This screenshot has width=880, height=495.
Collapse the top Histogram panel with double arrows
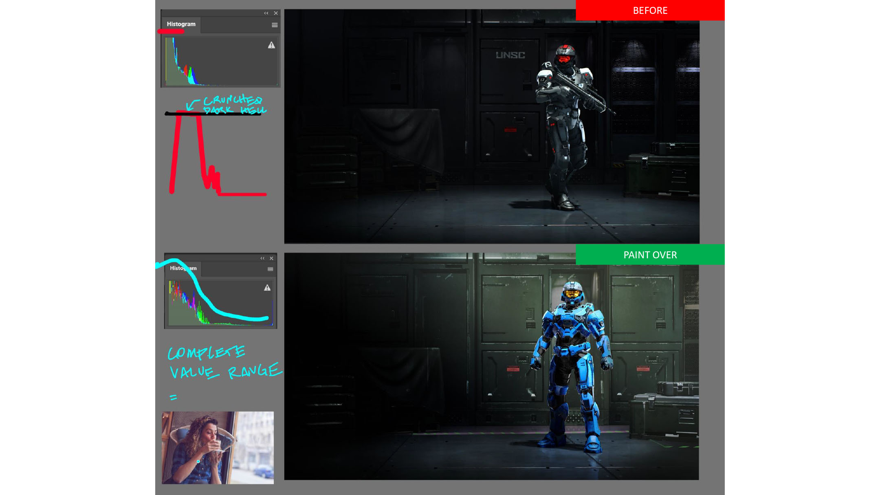[266, 13]
